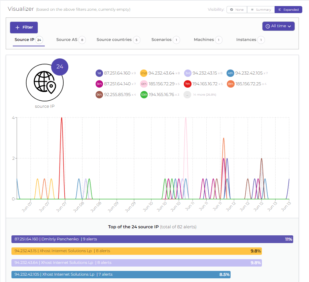Click the ellipsis icon beside 14 more

[x=188, y=94]
